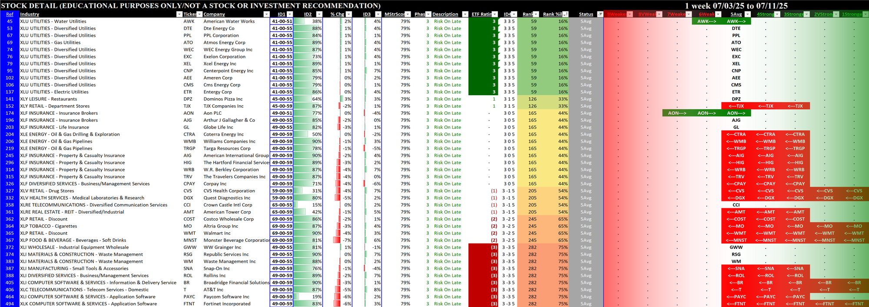Open the 6Weak column filter dropdown
This screenshot has height=307, width=869.
tap(718, 14)
